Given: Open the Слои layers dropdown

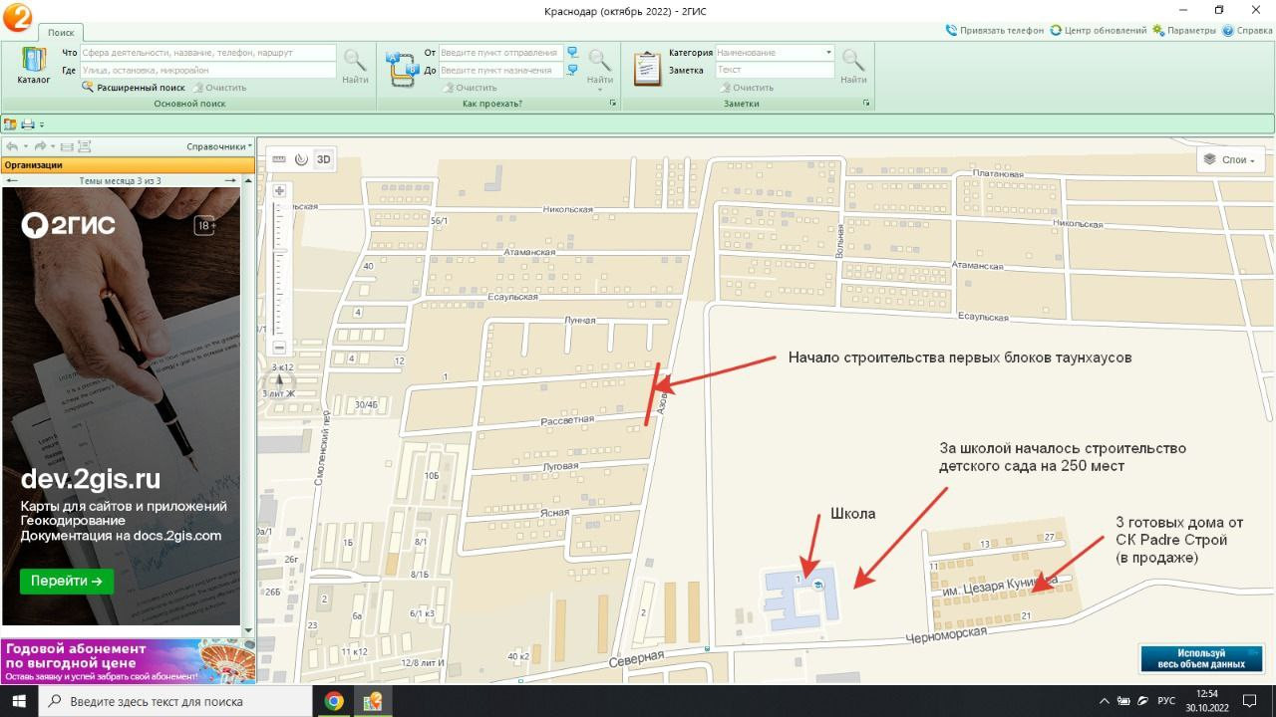Looking at the screenshot, I should [x=1231, y=159].
